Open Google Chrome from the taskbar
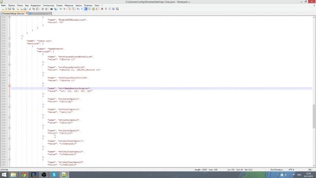 pyautogui.click(x=24, y=175)
